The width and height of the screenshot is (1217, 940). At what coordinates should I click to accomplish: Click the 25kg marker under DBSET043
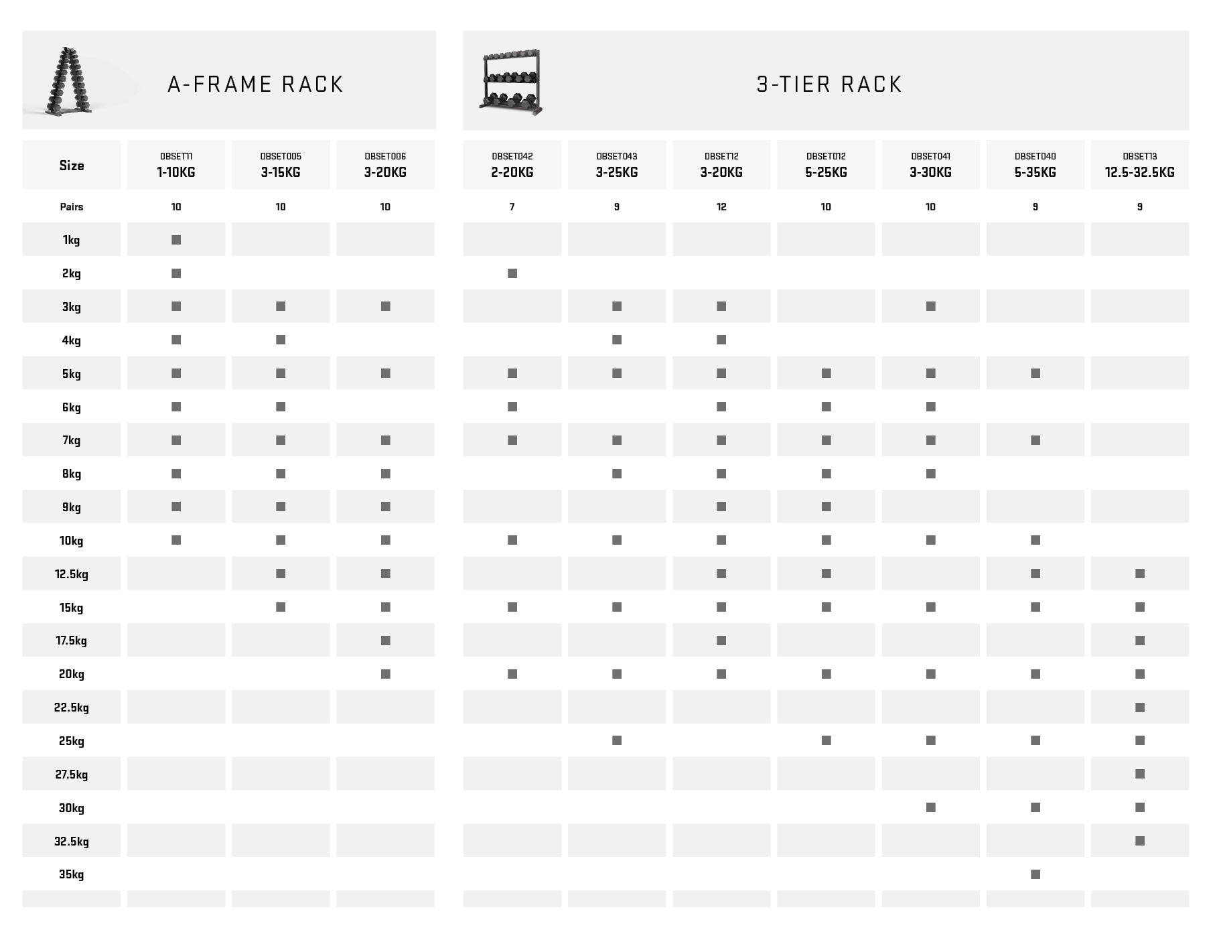click(x=617, y=740)
